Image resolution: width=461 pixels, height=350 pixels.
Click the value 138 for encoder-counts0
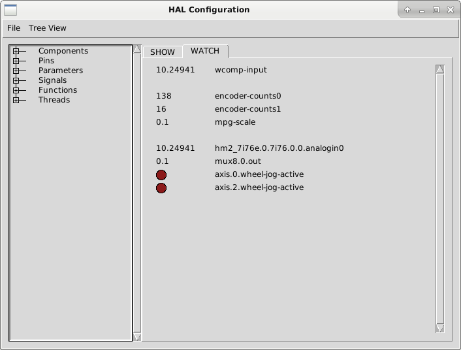coord(164,96)
